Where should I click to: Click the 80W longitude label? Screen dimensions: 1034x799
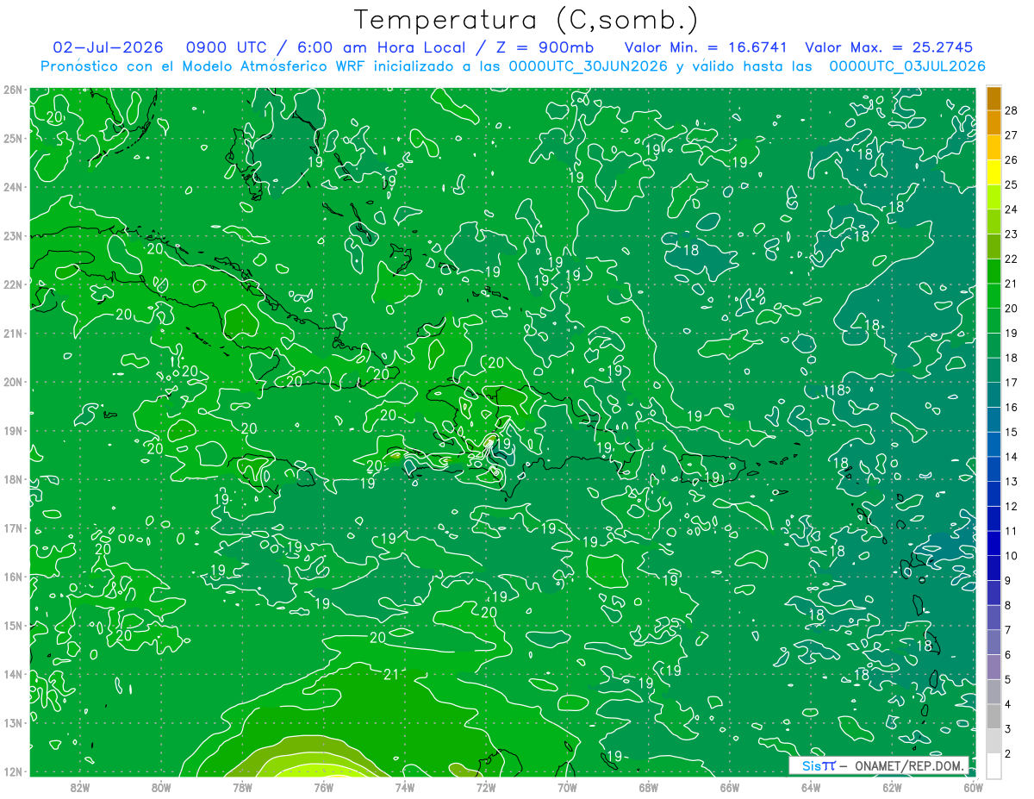pos(160,786)
